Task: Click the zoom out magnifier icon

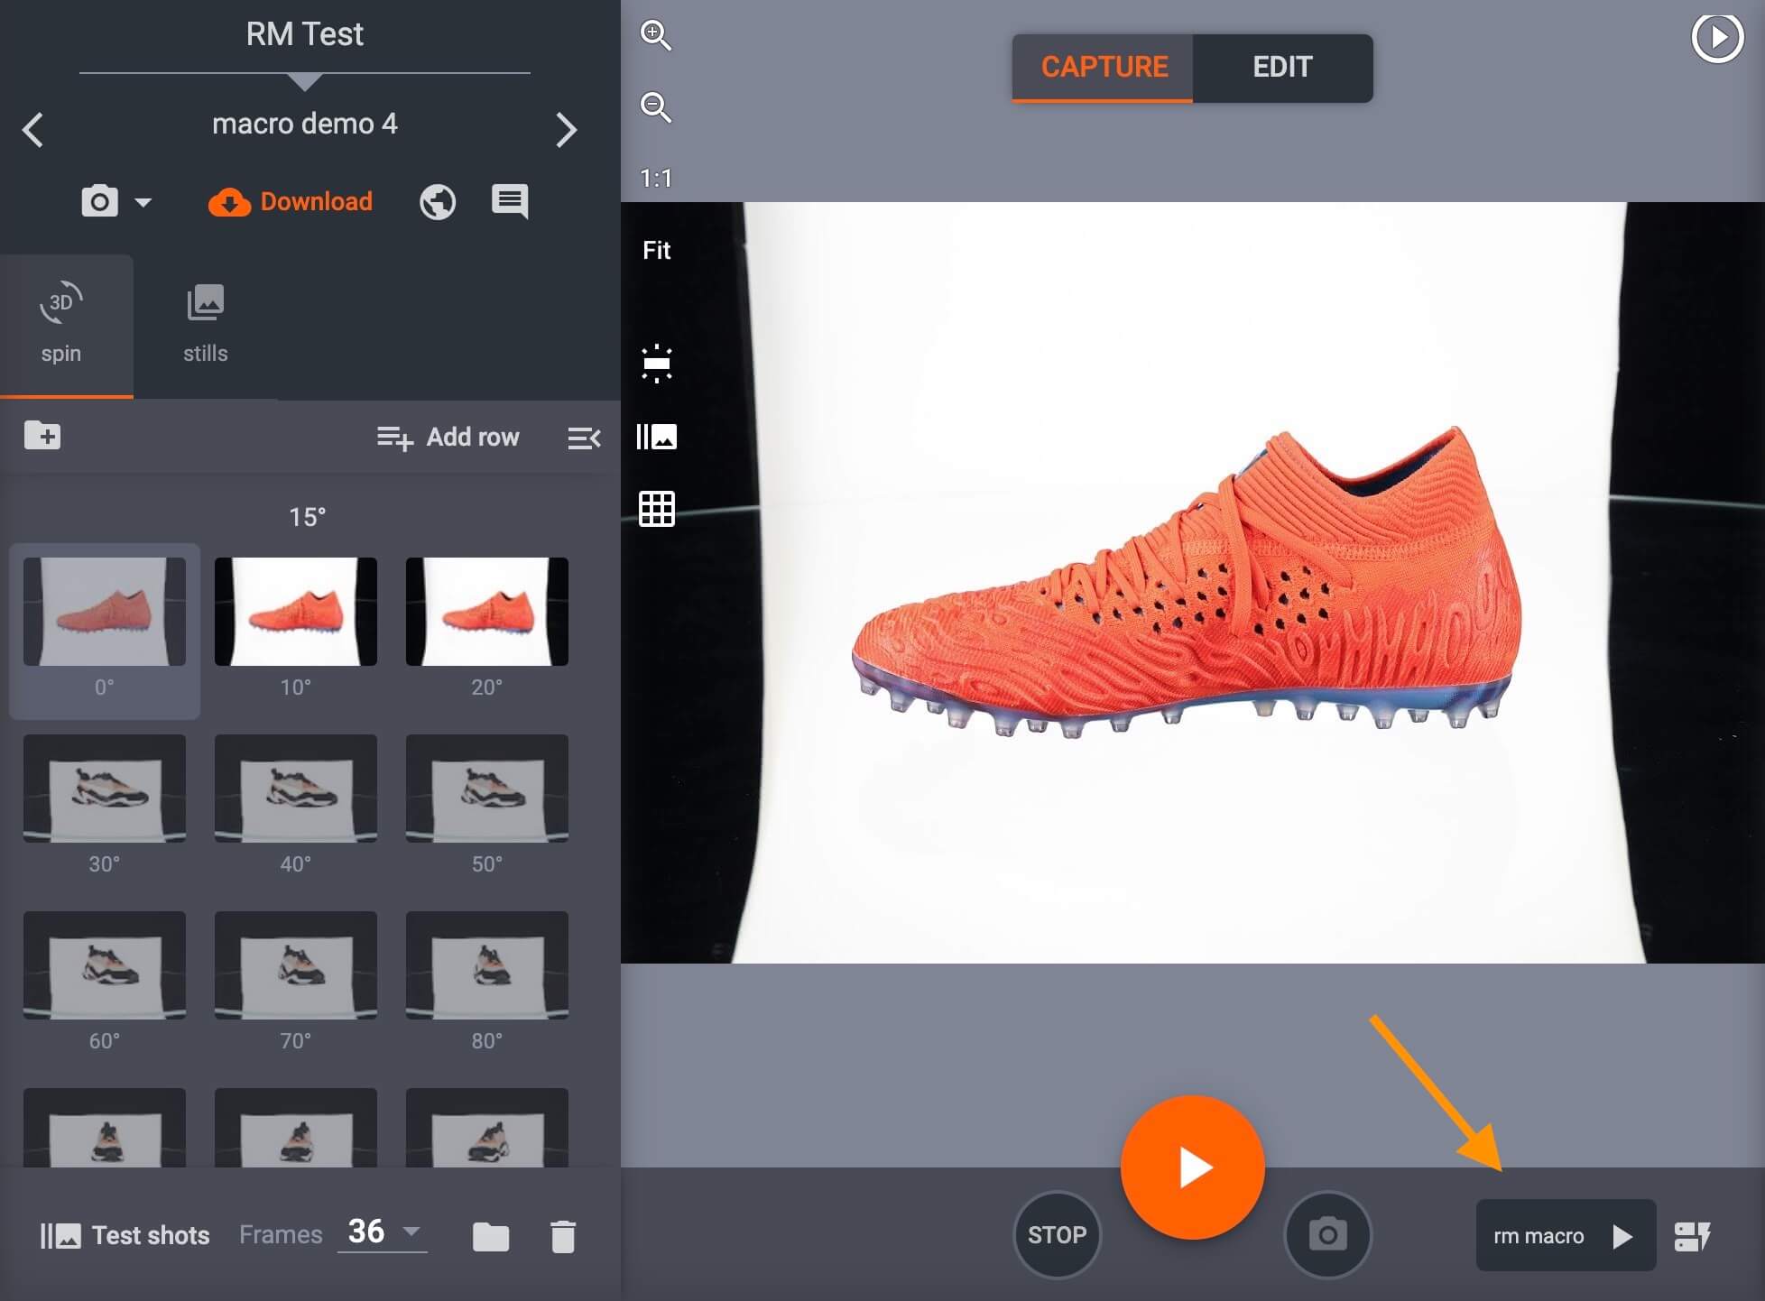Action: pos(655,107)
